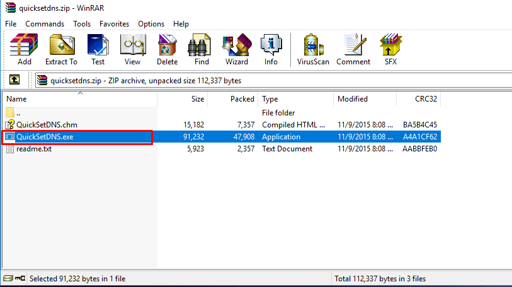Click the size value 5,923
This screenshot has height=287, width=512.
[x=196, y=149]
